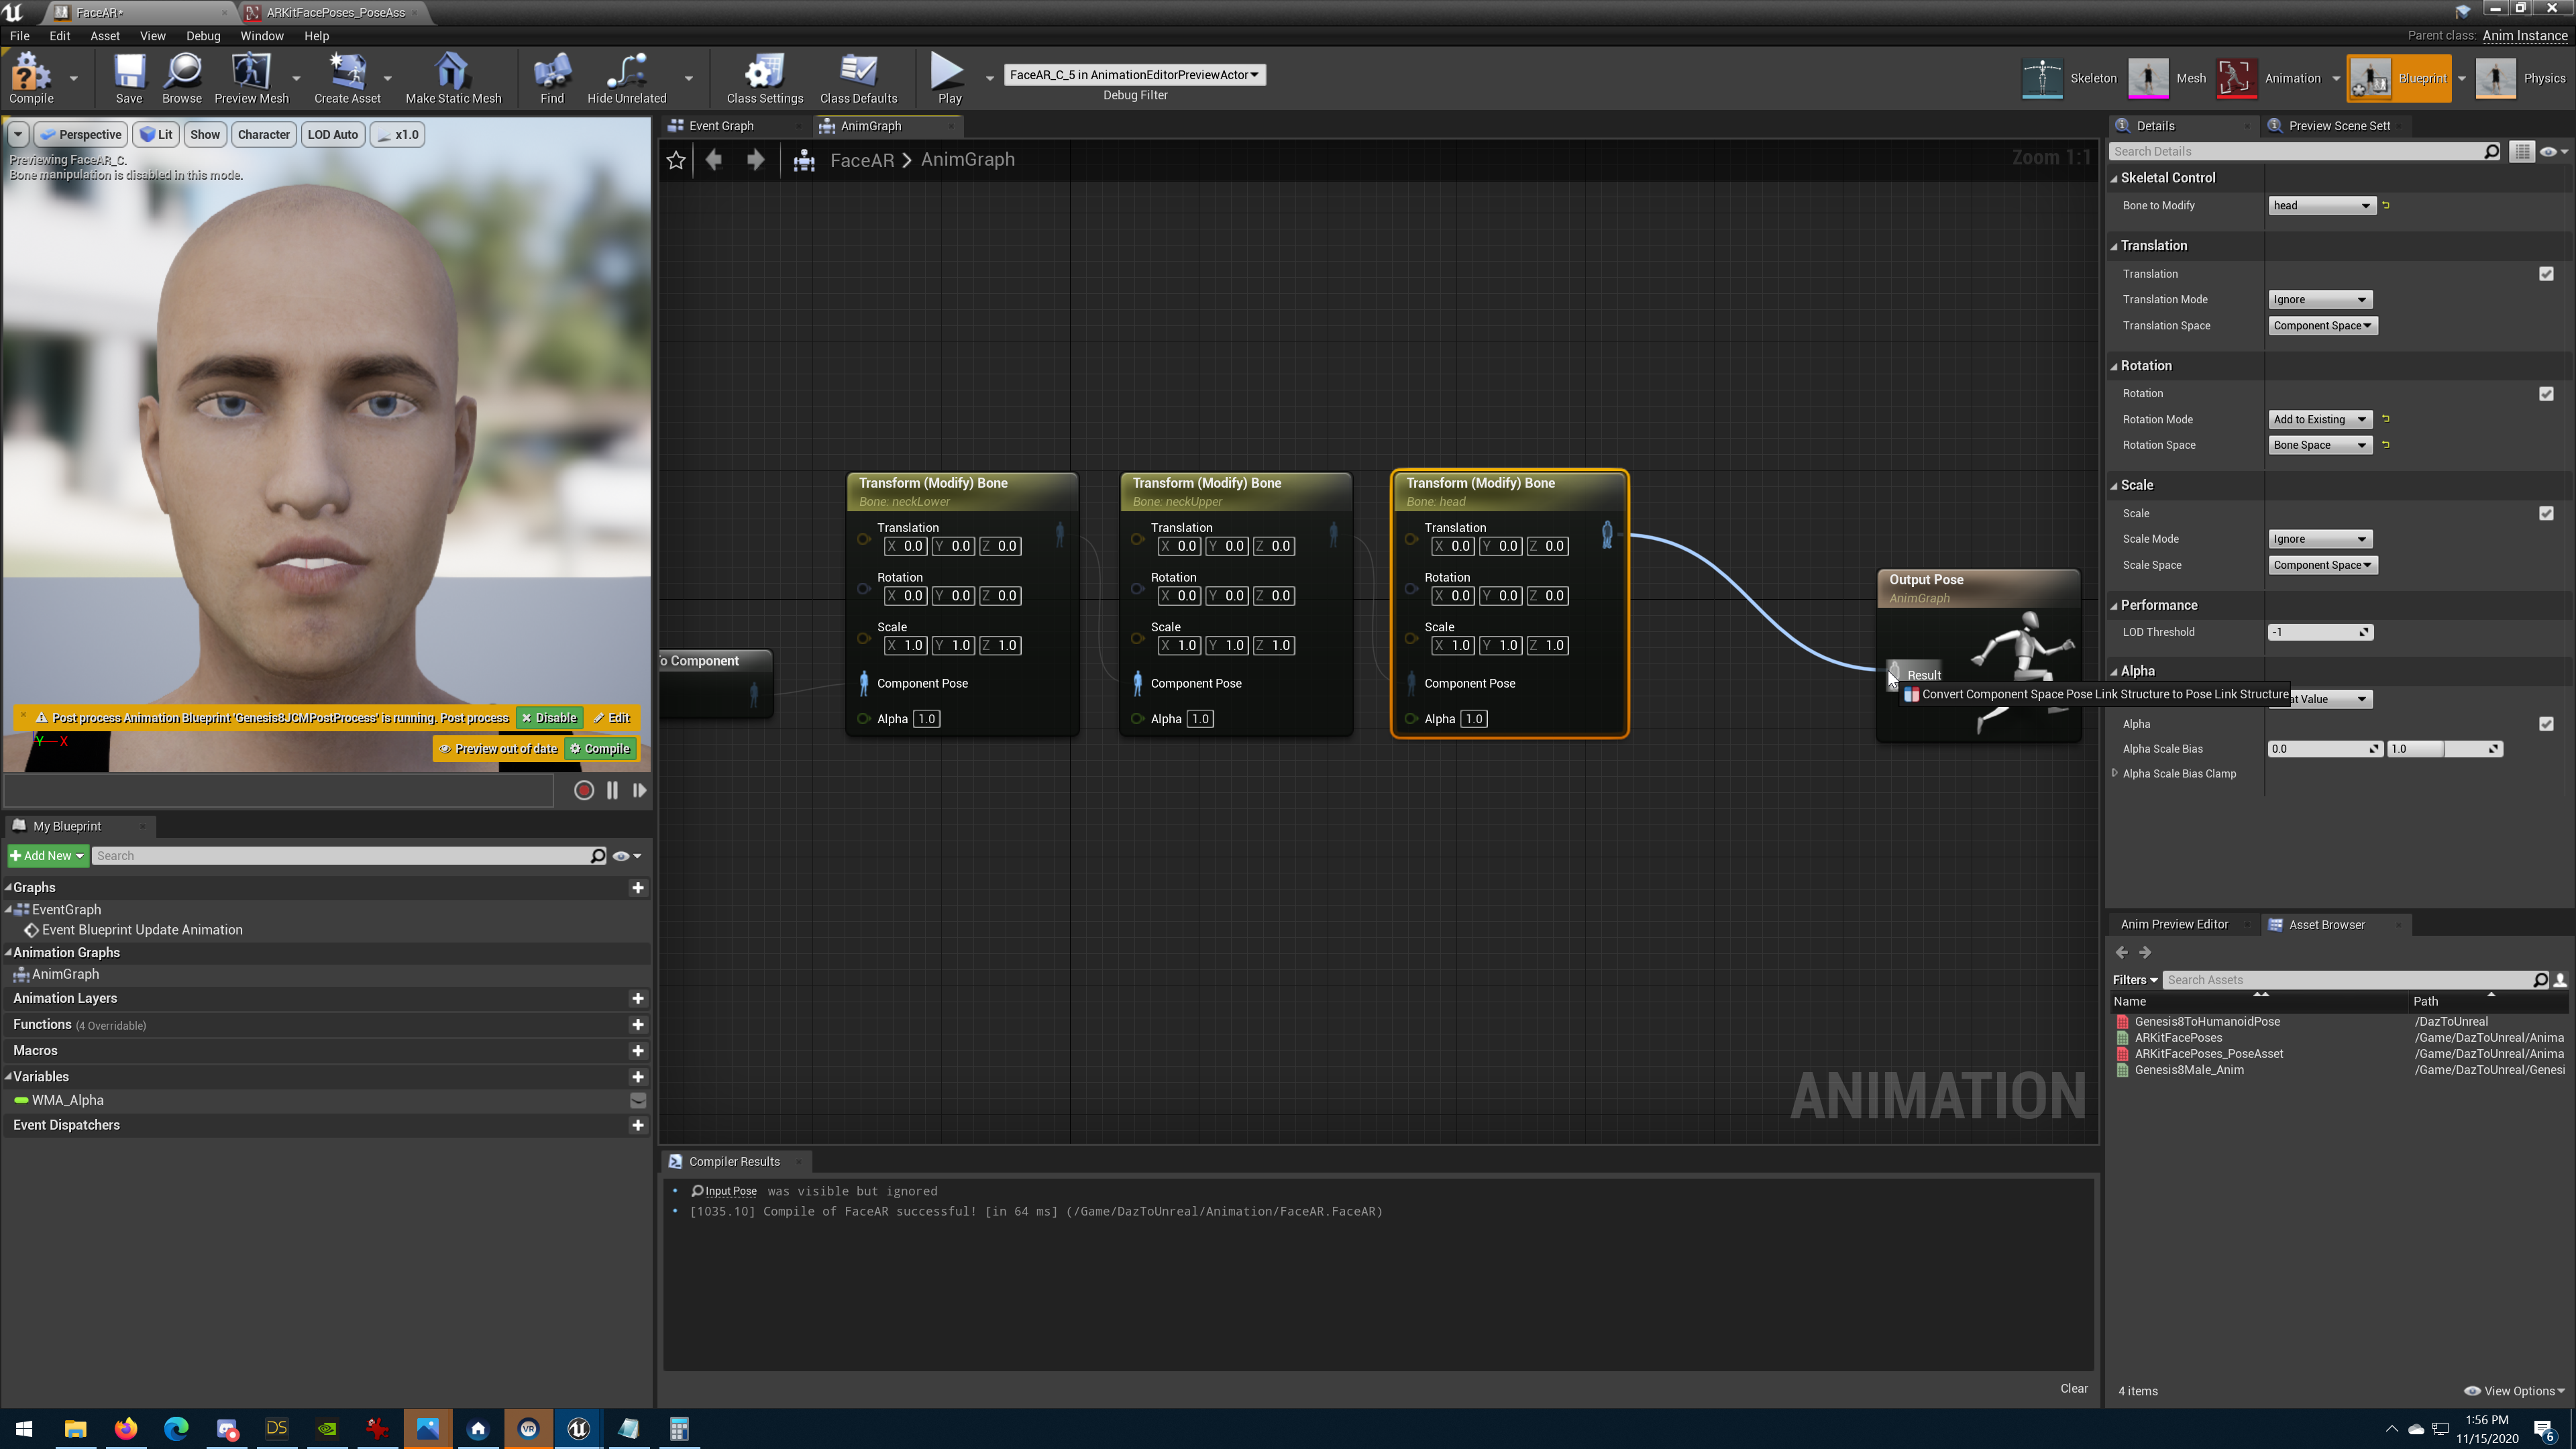Switch to Skeleton editor mode
The image size is (2576, 1449).
(2069, 78)
